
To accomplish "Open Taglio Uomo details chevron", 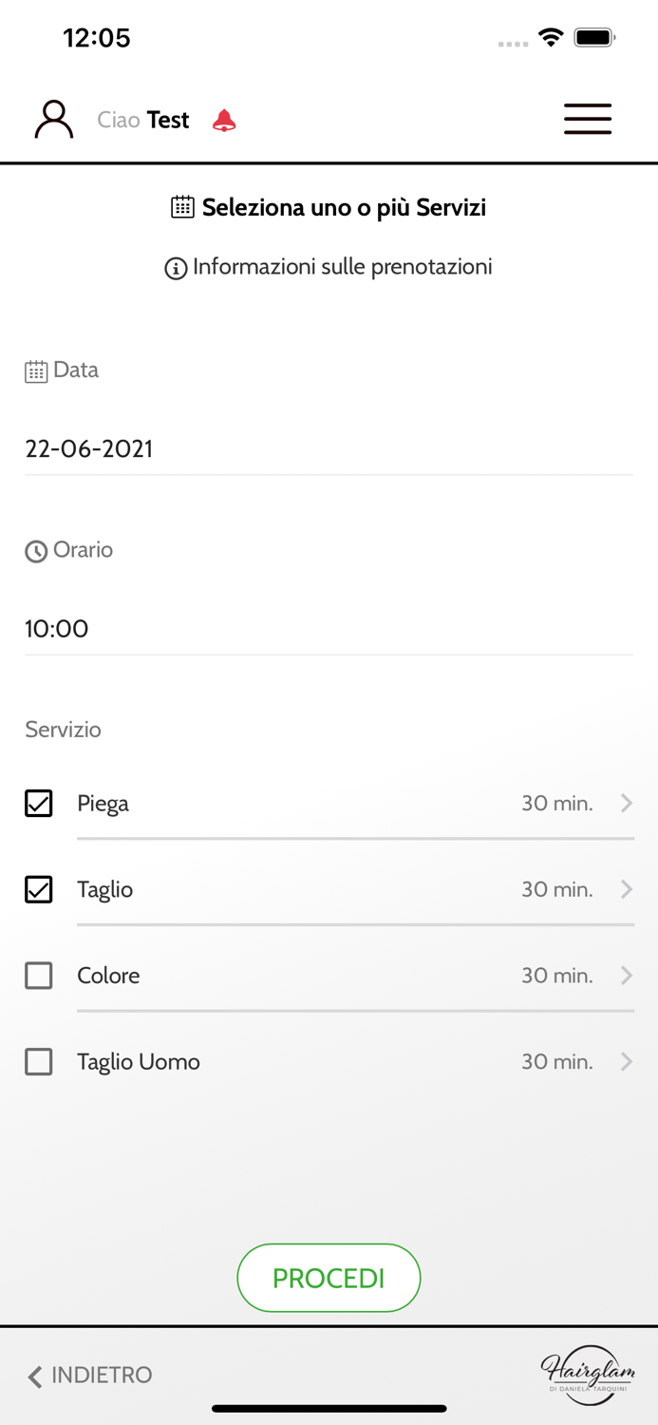I will 627,1061.
